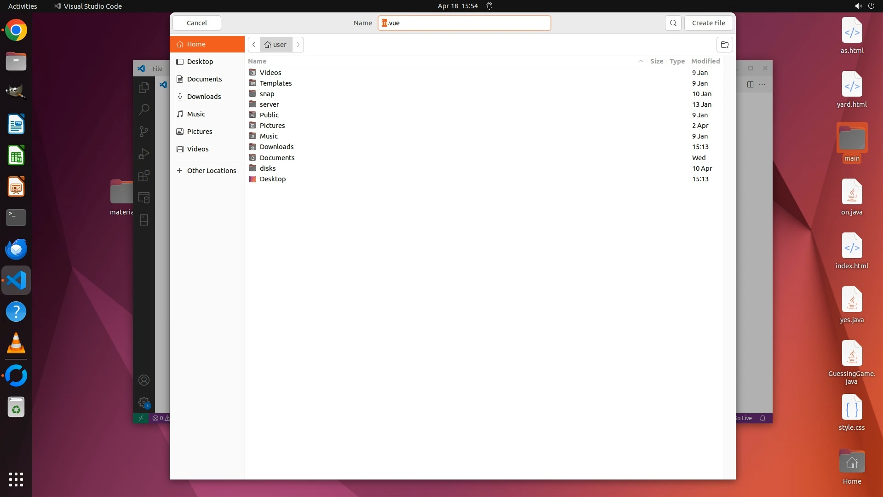Viewport: 883px width, 497px height.
Task: Open VS Code Source Control icon
Action: coord(144,132)
